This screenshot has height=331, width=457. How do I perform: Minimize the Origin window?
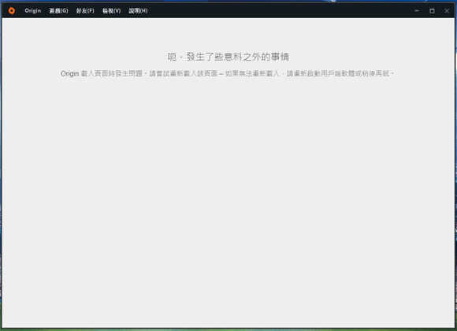coord(417,11)
